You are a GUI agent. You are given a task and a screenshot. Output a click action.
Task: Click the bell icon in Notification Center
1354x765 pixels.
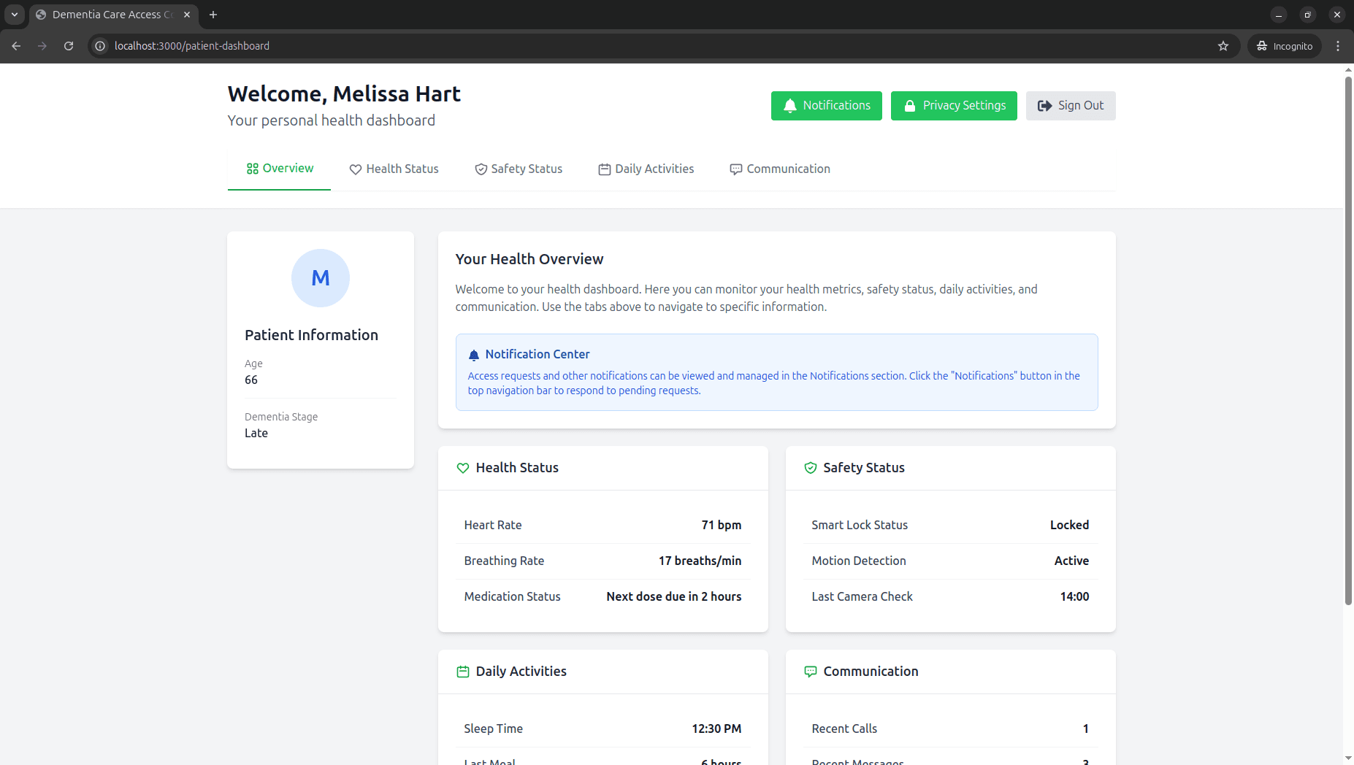coord(474,355)
